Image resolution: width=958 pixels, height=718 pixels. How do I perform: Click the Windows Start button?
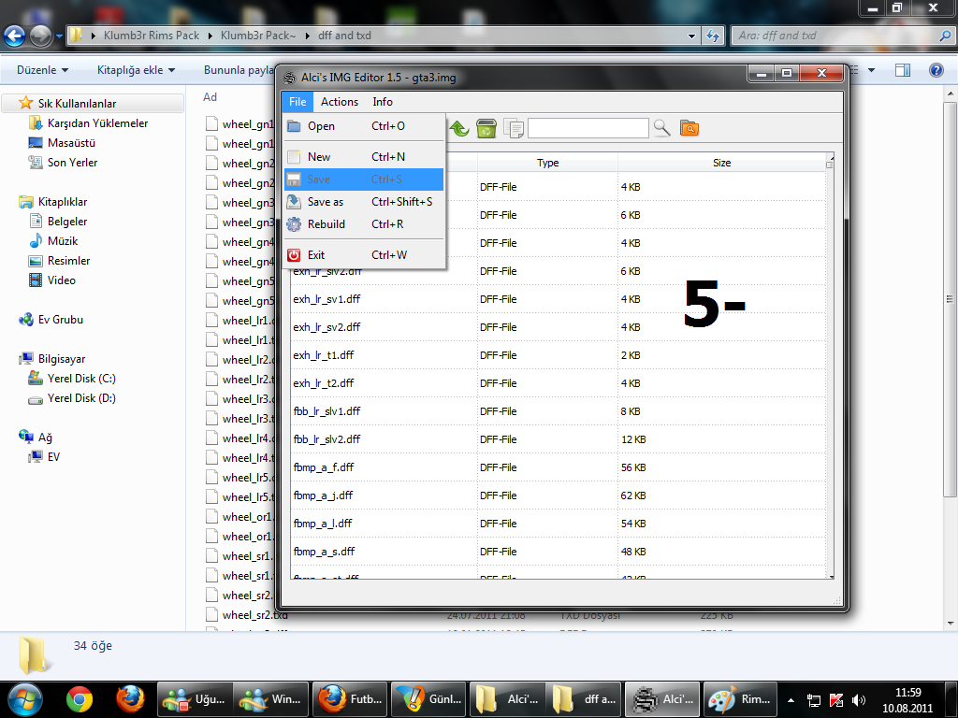pos(25,699)
